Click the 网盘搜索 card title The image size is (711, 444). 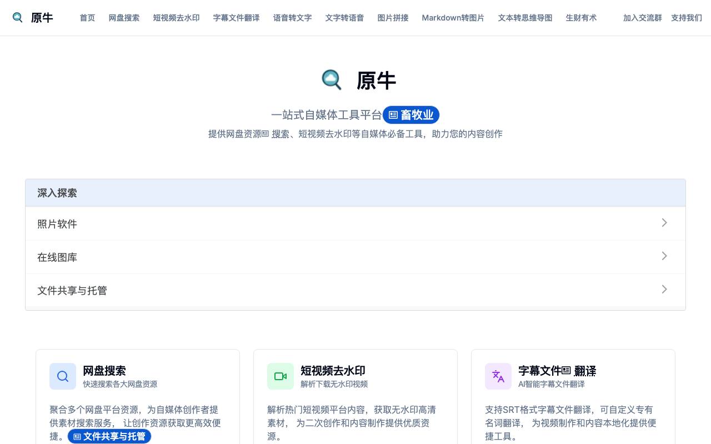click(x=104, y=371)
